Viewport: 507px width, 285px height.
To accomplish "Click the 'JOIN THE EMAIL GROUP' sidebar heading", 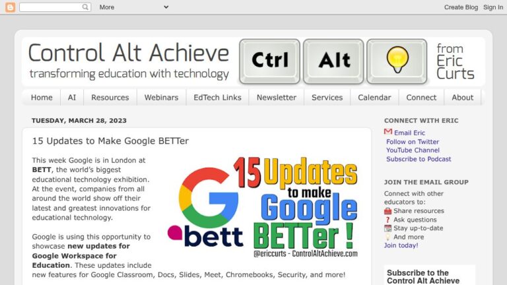I will (x=426, y=182).
